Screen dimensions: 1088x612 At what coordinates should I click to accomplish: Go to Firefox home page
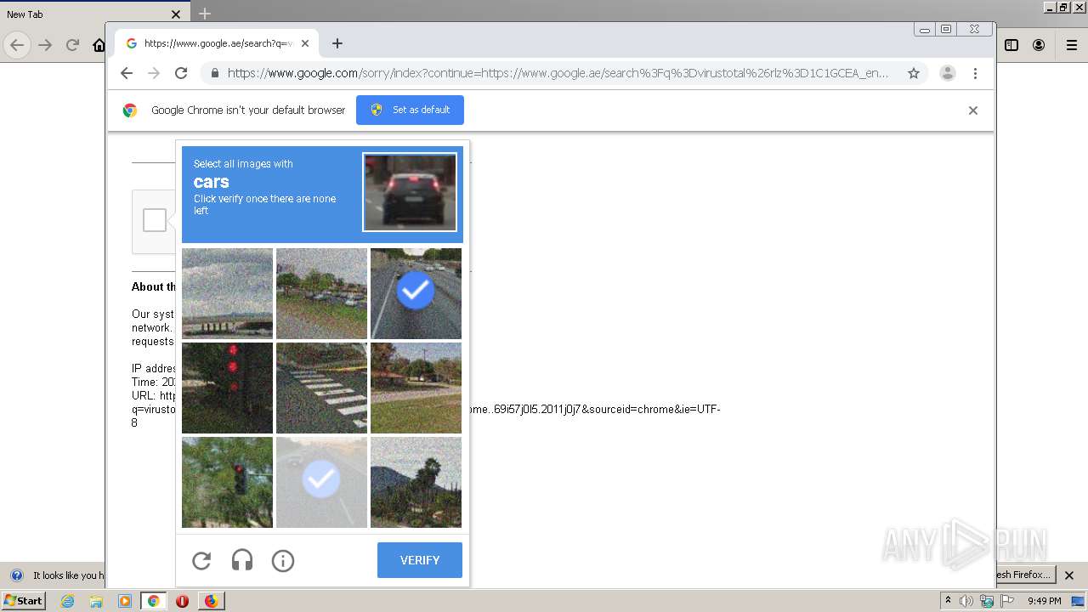(x=99, y=45)
